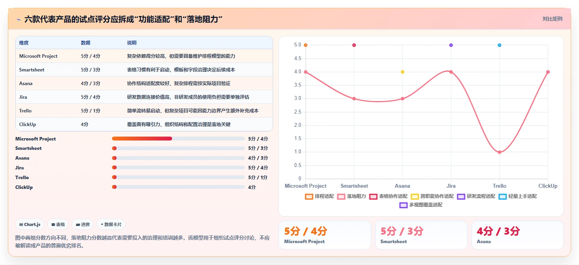
Task: Click the 对比矩阵 label in the header
Action: [553, 19]
